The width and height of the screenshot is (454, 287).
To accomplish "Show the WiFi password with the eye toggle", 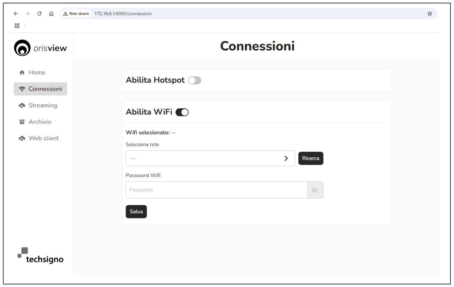I will pos(314,190).
